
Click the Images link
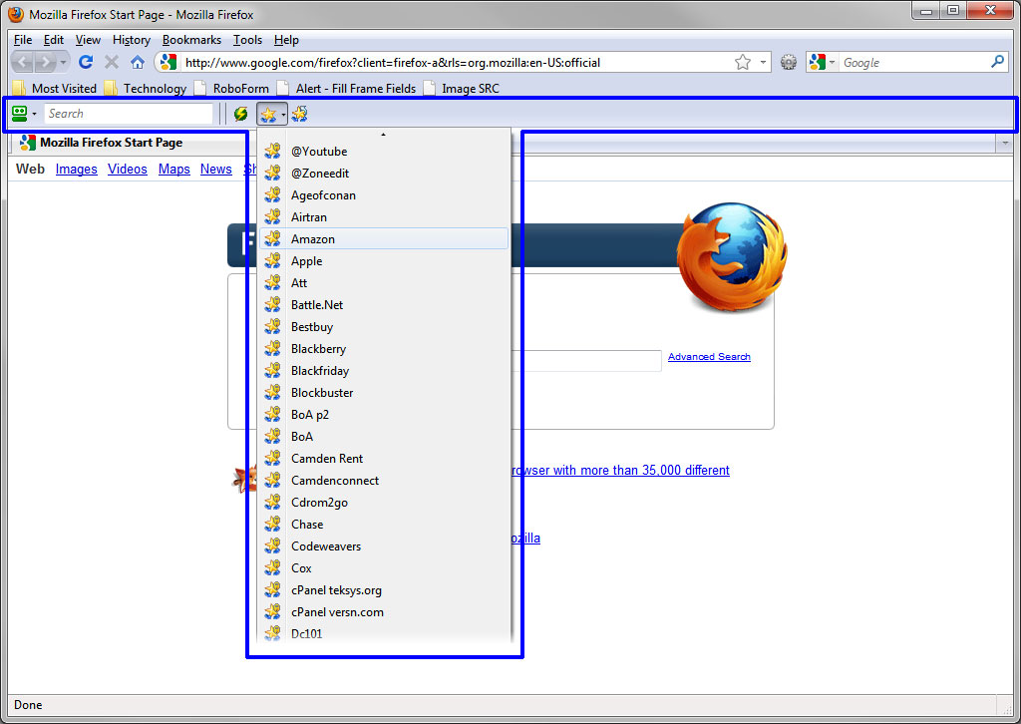pyautogui.click(x=76, y=170)
